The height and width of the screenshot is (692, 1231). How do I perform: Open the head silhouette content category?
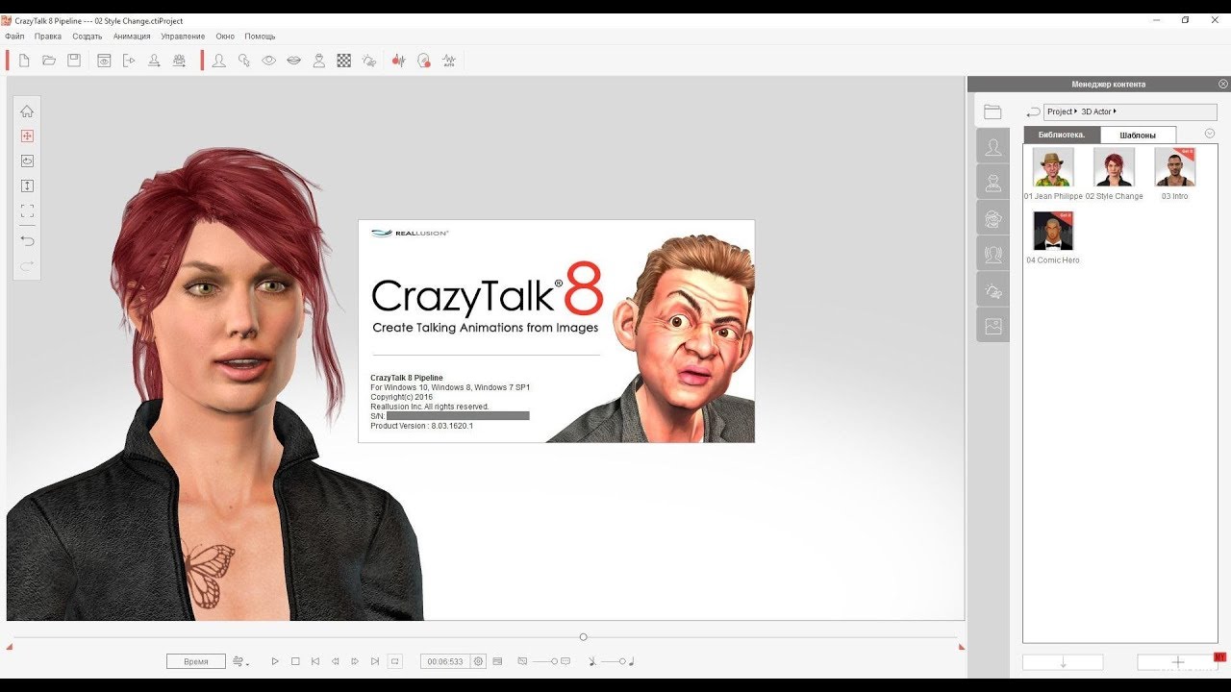(992, 147)
